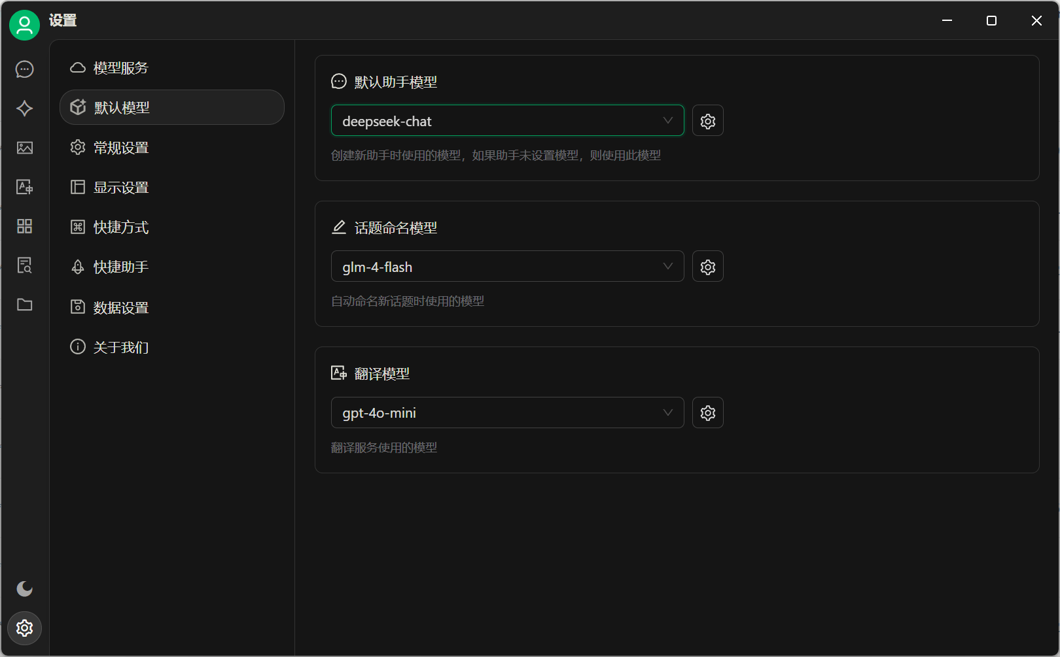Click the 翻译模型 heading
This screenshot has height=657, width=1060.
(x=382, y=374)
